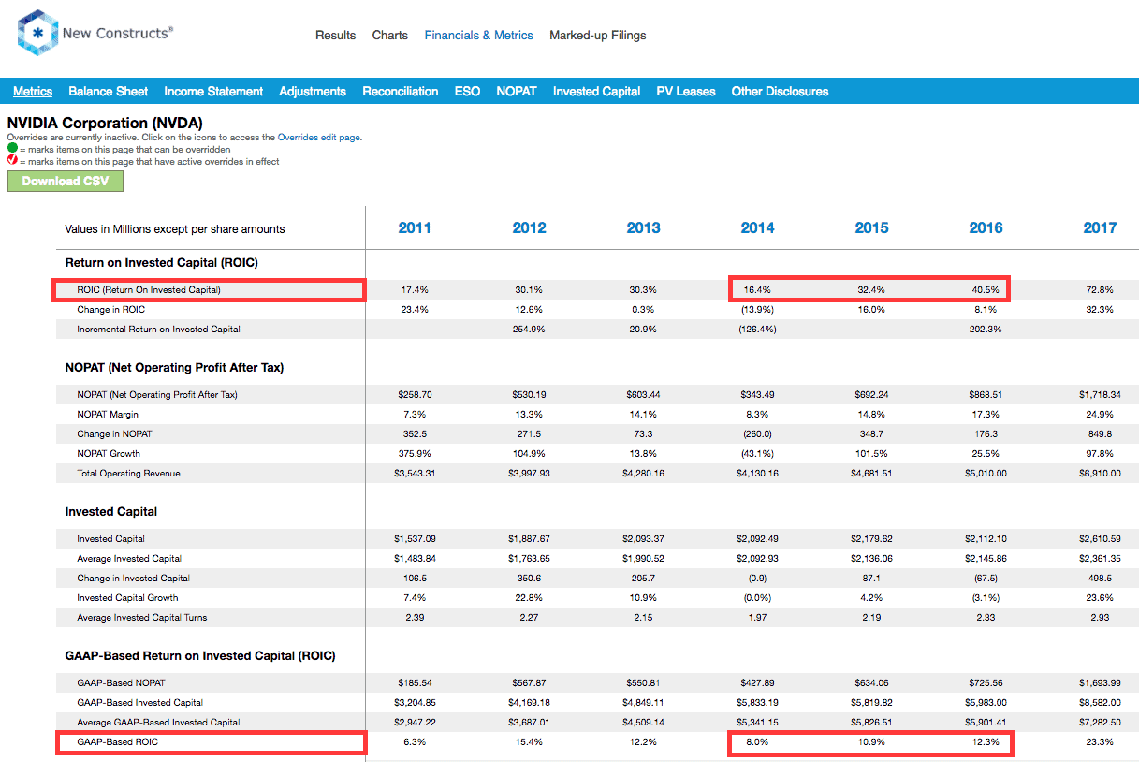Open the NOPAT tab in blue bar
Image resolution: width=1139 pixels, height=762 pixels.
(517, 91)
